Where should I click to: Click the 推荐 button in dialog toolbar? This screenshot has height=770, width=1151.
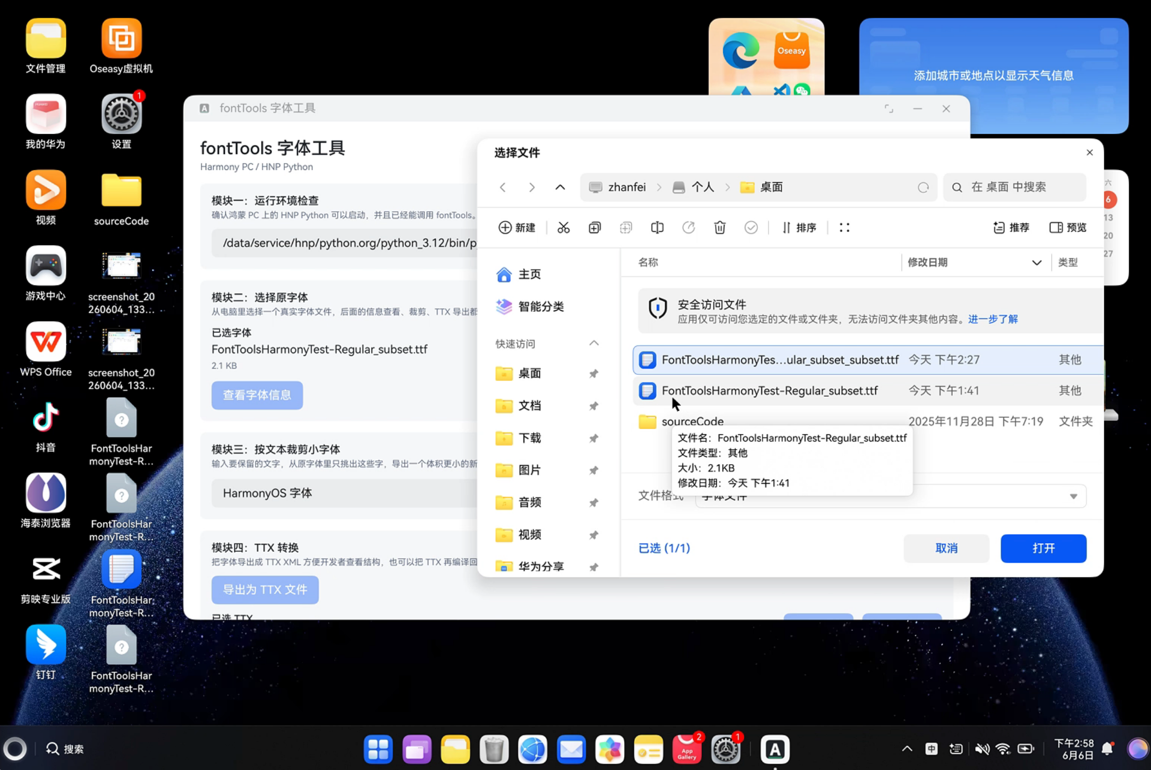tap(1011, 228)
